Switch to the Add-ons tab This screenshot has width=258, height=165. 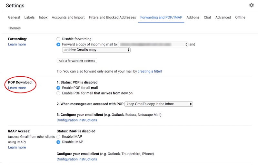coord(193,17)
